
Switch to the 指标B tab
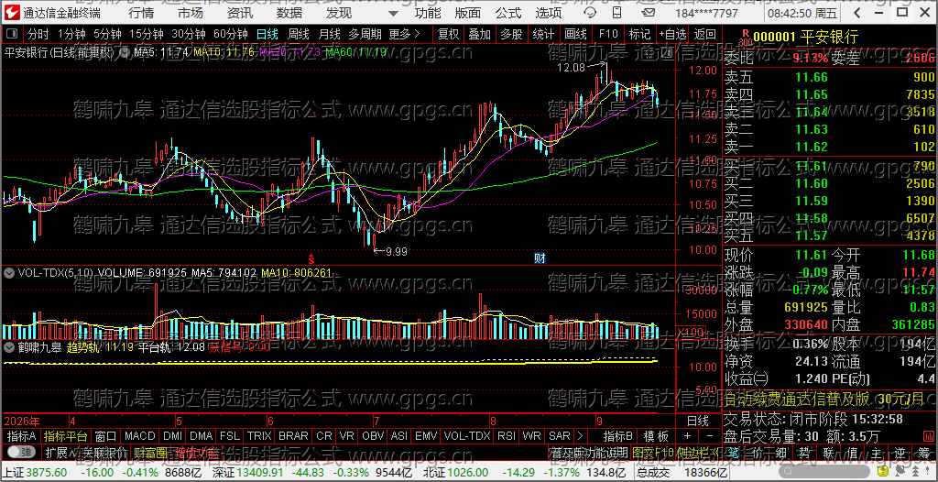(617, 435)
